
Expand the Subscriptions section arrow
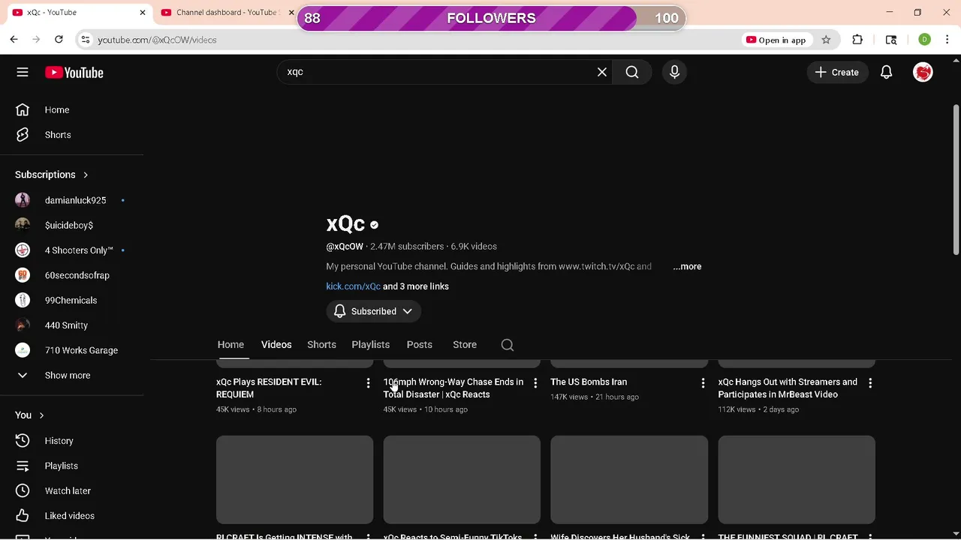(x=86, y=175)
